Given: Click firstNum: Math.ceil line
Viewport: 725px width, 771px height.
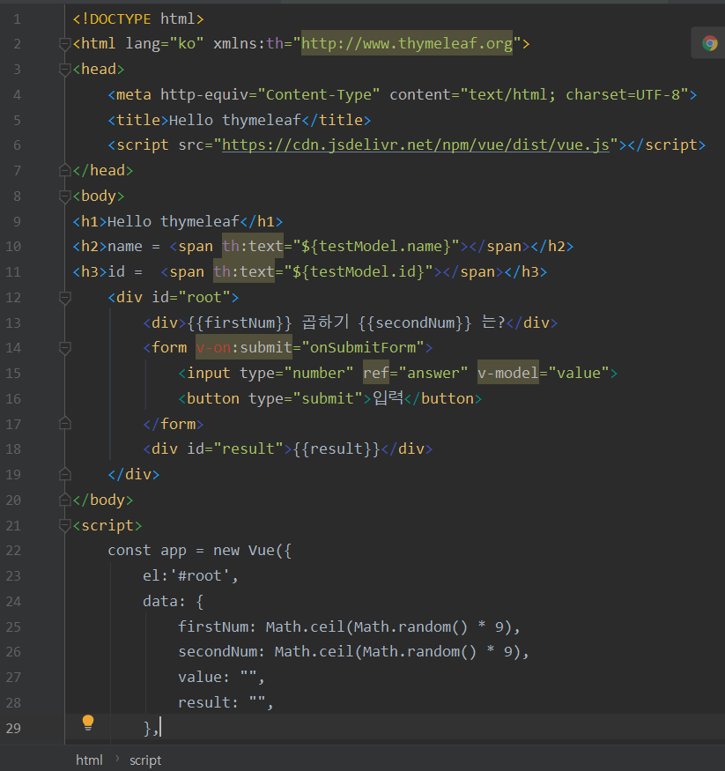Looking at the screenshot, I should point(349,626).
